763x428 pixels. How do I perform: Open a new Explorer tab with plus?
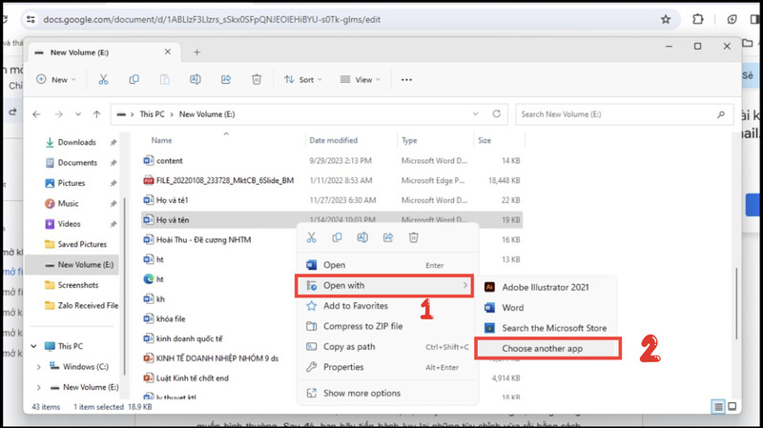click(x=196, y=52)
